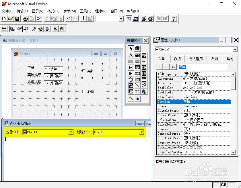Click the properties X cancel button

click(160, 67)
